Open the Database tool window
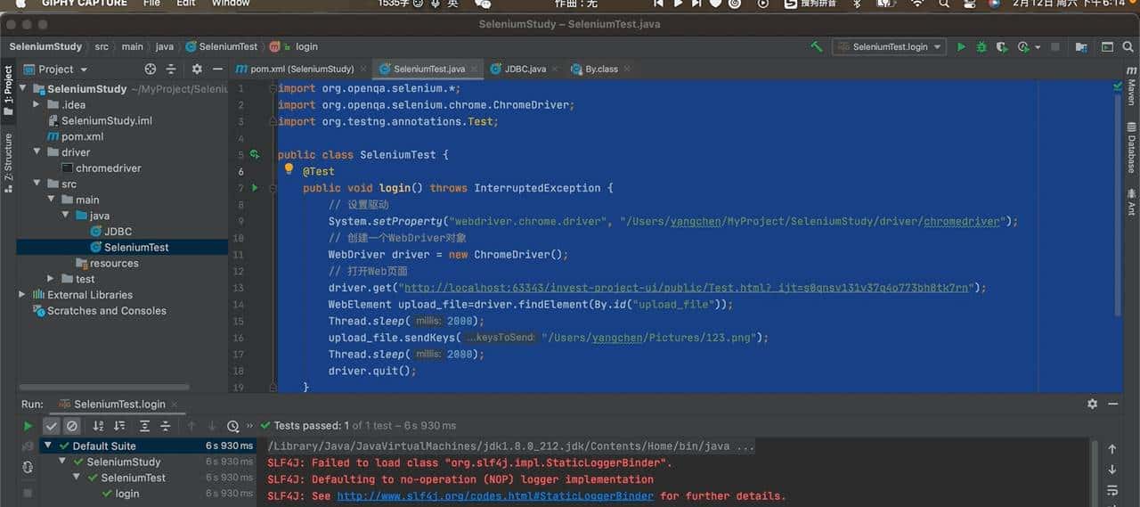Screen dimensions: 1140x507 (x=1131, y=148)
